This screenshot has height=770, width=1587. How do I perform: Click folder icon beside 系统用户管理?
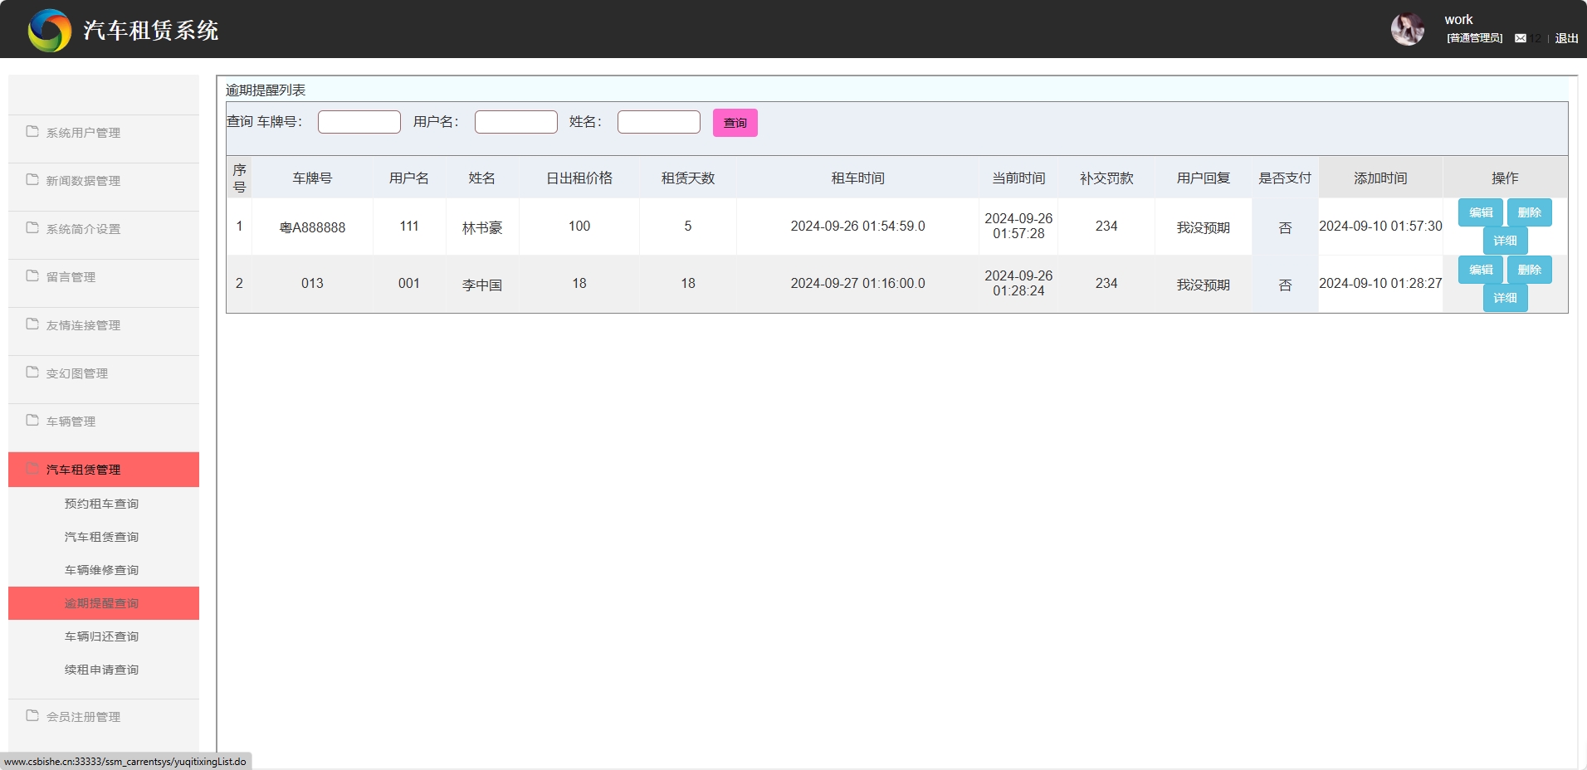(32, 132)
